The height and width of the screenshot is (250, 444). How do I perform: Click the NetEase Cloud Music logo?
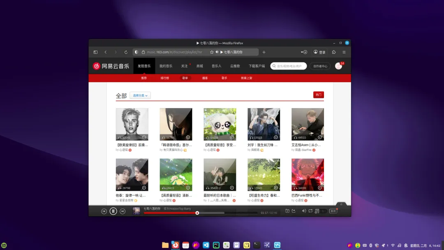(x=111, y=66)
